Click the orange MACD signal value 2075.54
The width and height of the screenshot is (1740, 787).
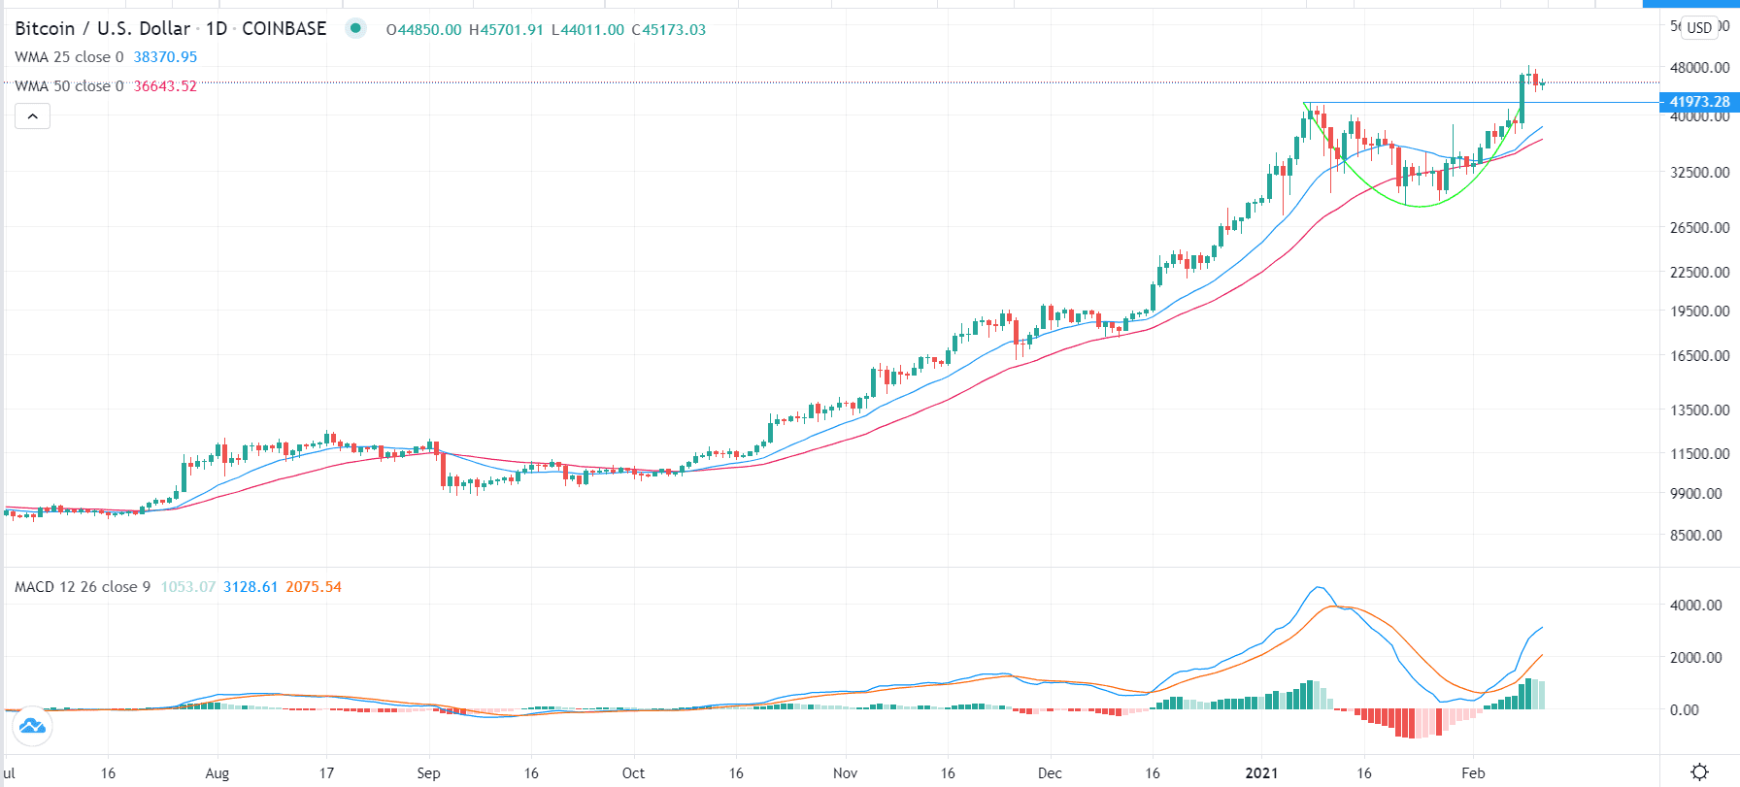click(x=314, y=587)
